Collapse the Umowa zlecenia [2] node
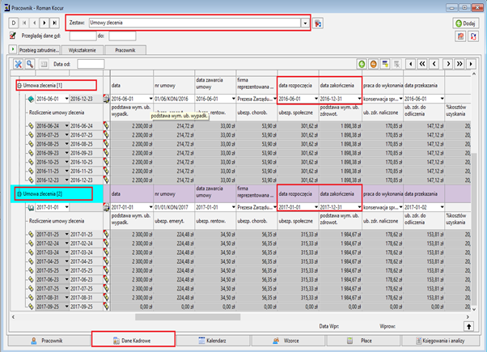 click(x=19, y=194)
